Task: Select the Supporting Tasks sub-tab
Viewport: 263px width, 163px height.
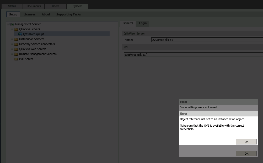Action: point(69,14)
